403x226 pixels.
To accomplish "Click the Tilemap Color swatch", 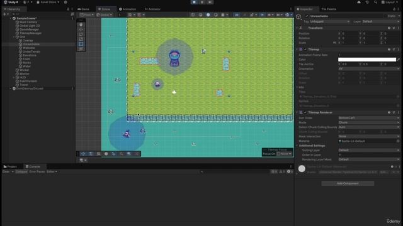I will [x=367, y=60].
